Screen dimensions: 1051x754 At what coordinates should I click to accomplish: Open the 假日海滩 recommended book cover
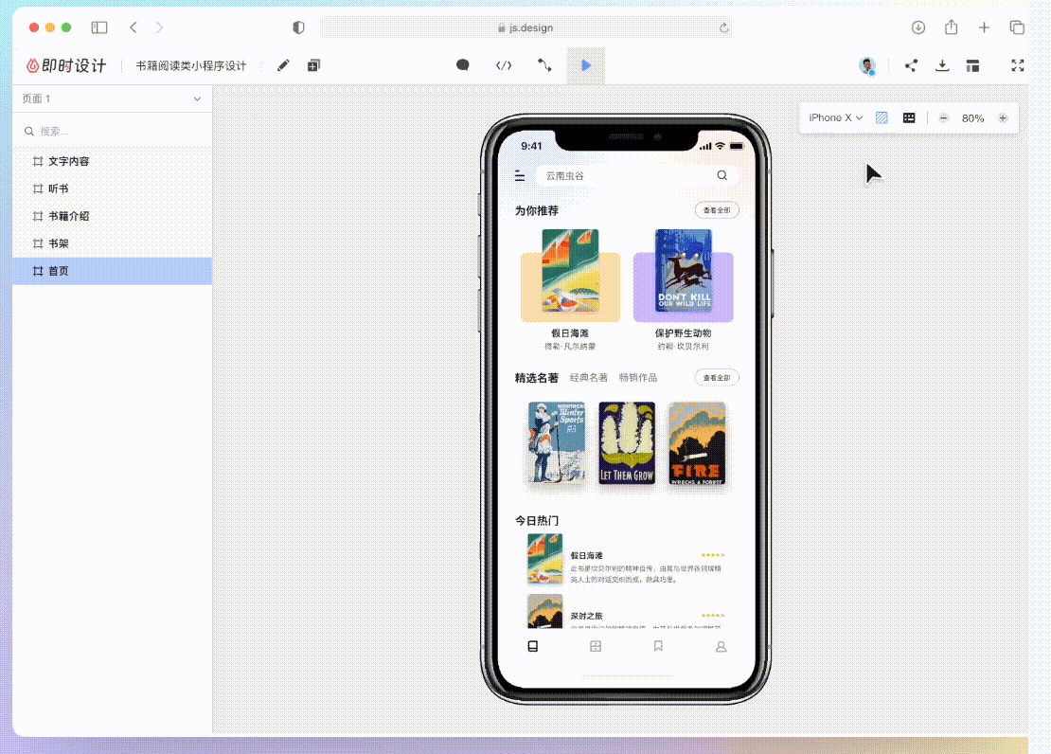point(570,271)
